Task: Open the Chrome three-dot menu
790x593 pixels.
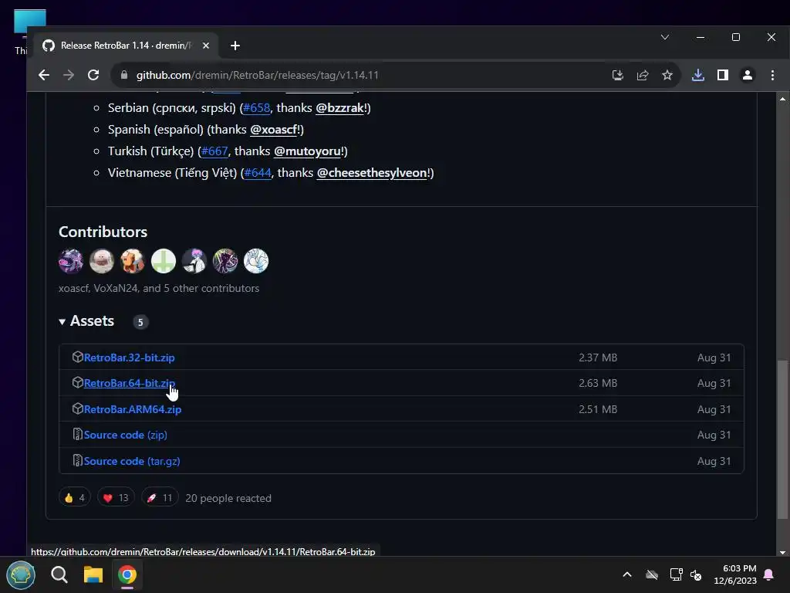Action: click(x=772, y=75)
